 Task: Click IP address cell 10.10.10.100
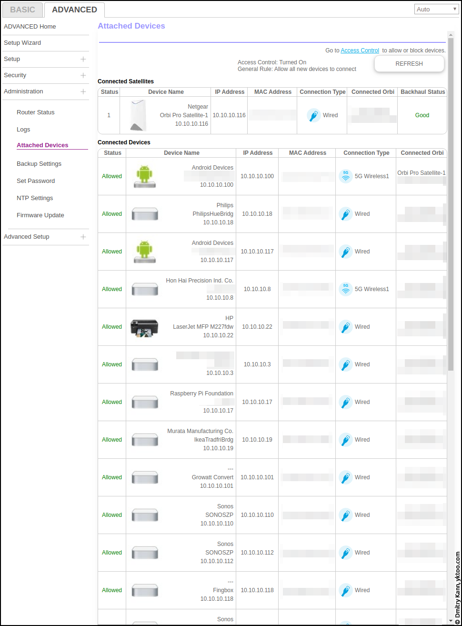tap(257, 176)
